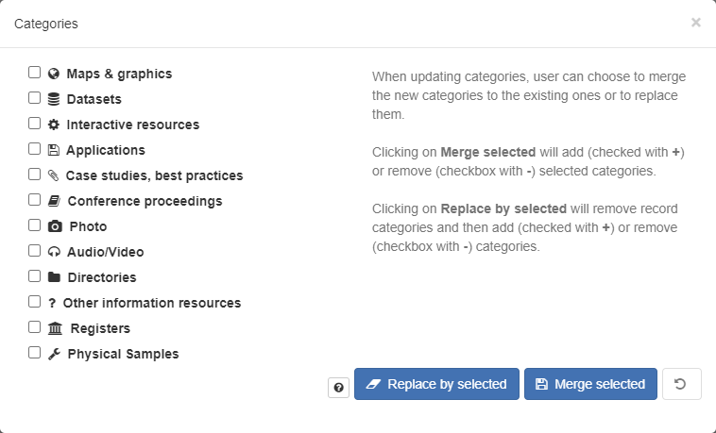Tick the Applications checkbox
This screenshot has height=433, width=716.
[34, 149]
